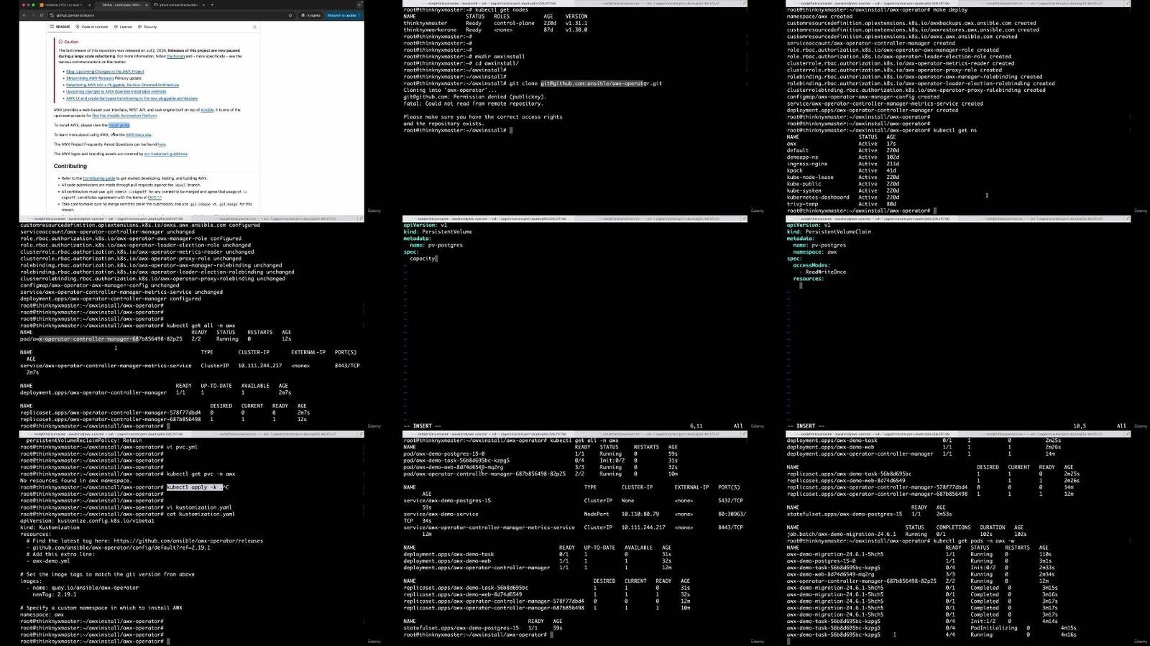Open the highlighted install guide link
This screenshot has height=646, width=1150.
pyautogui.click(x=119, y=125)
